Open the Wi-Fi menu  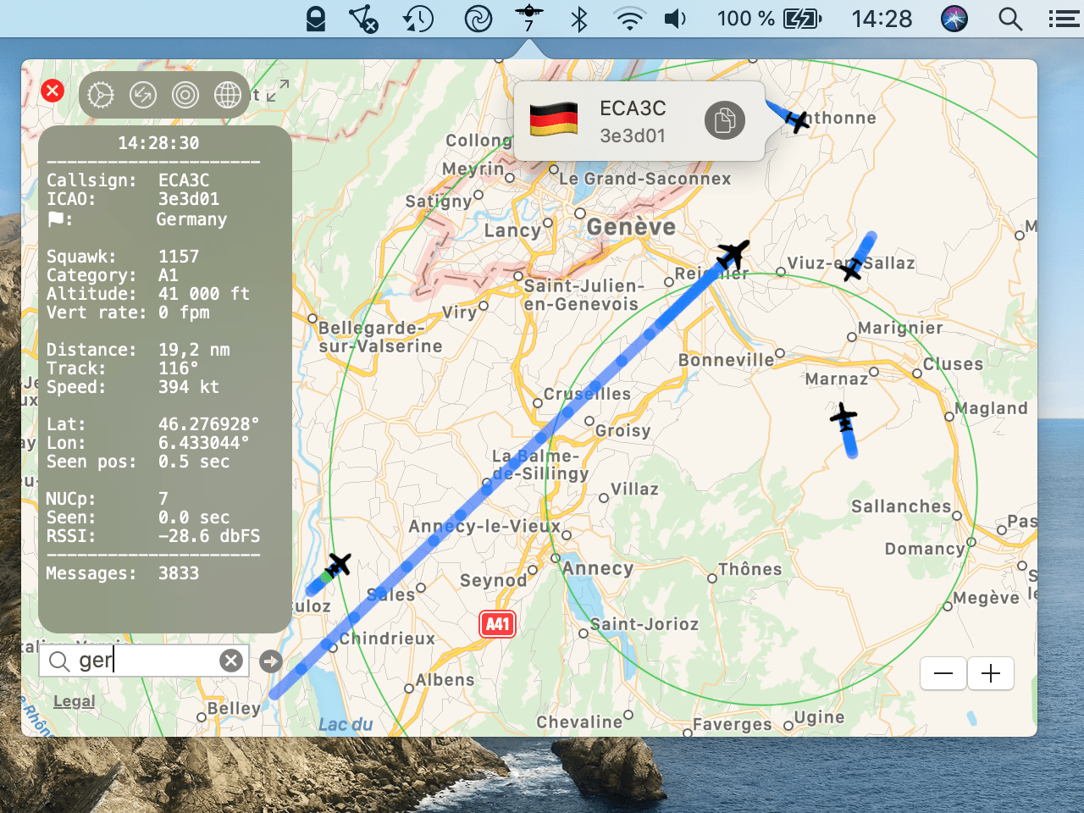click(629, 19)
